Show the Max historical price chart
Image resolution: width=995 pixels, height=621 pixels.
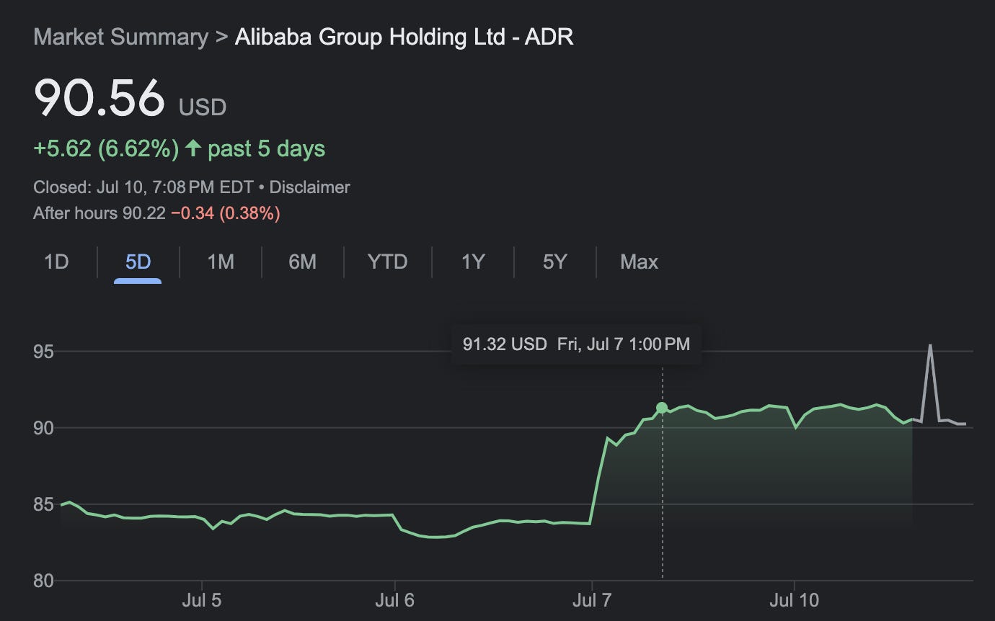pyautogui.click(x=638, y=262)
